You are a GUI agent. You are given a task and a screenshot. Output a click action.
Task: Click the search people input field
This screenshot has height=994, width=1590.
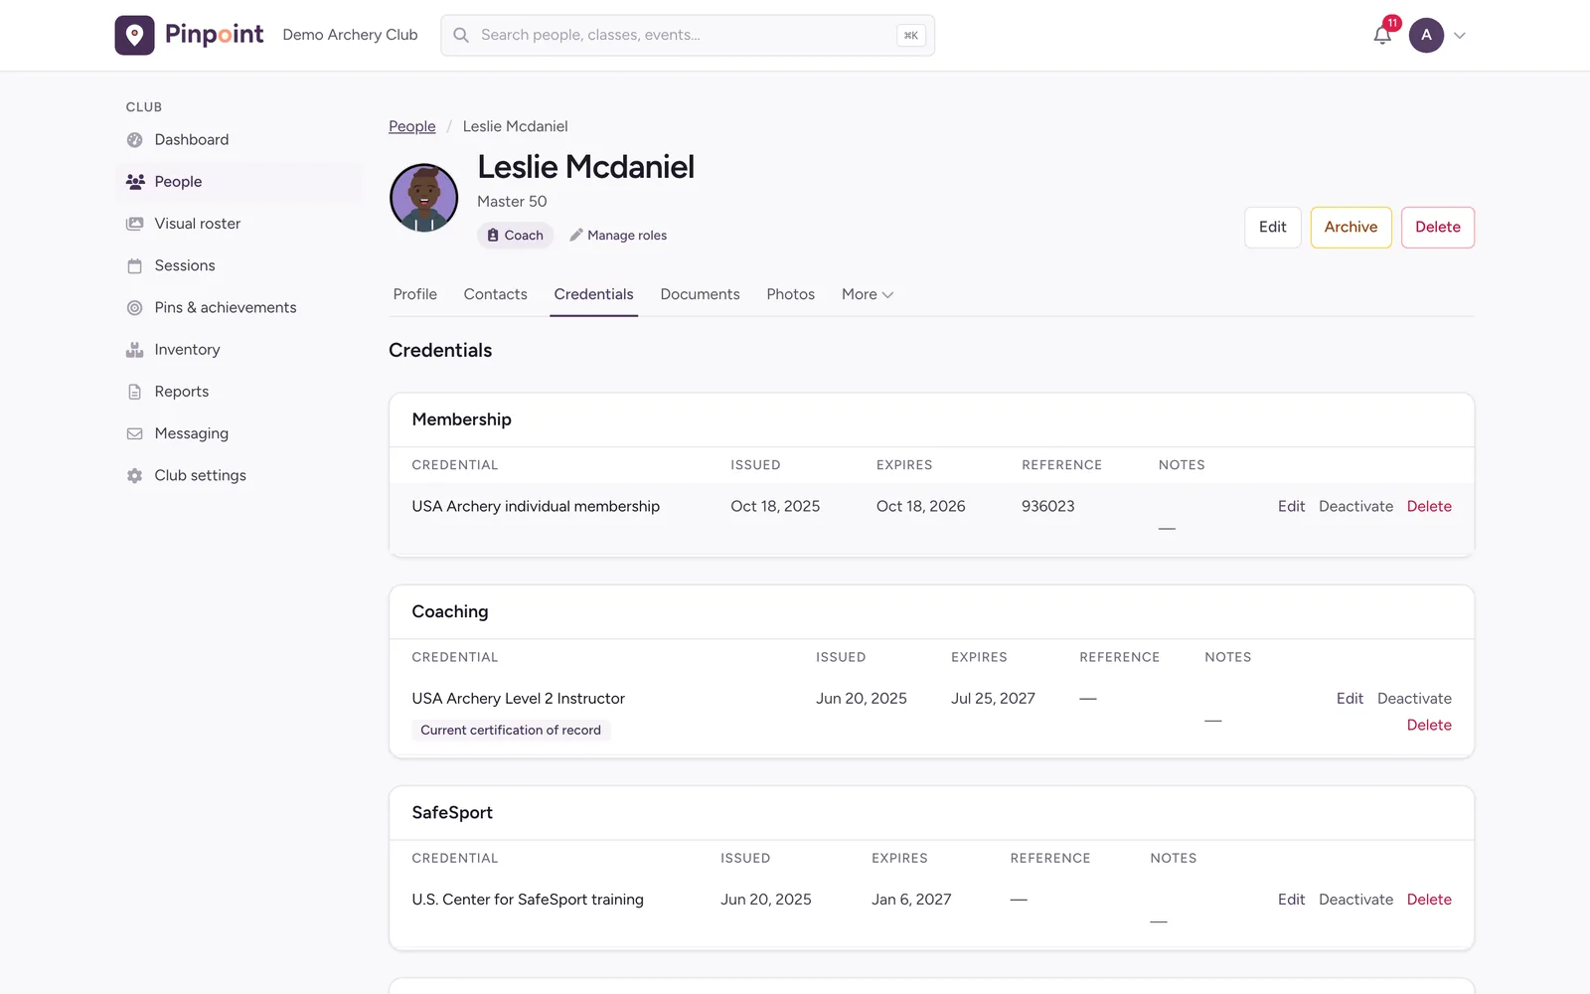pyautogui.click(x=688, y=35)
